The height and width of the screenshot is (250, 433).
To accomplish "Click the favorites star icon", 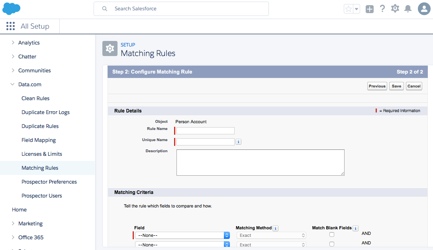I will [x=349, y=9].
